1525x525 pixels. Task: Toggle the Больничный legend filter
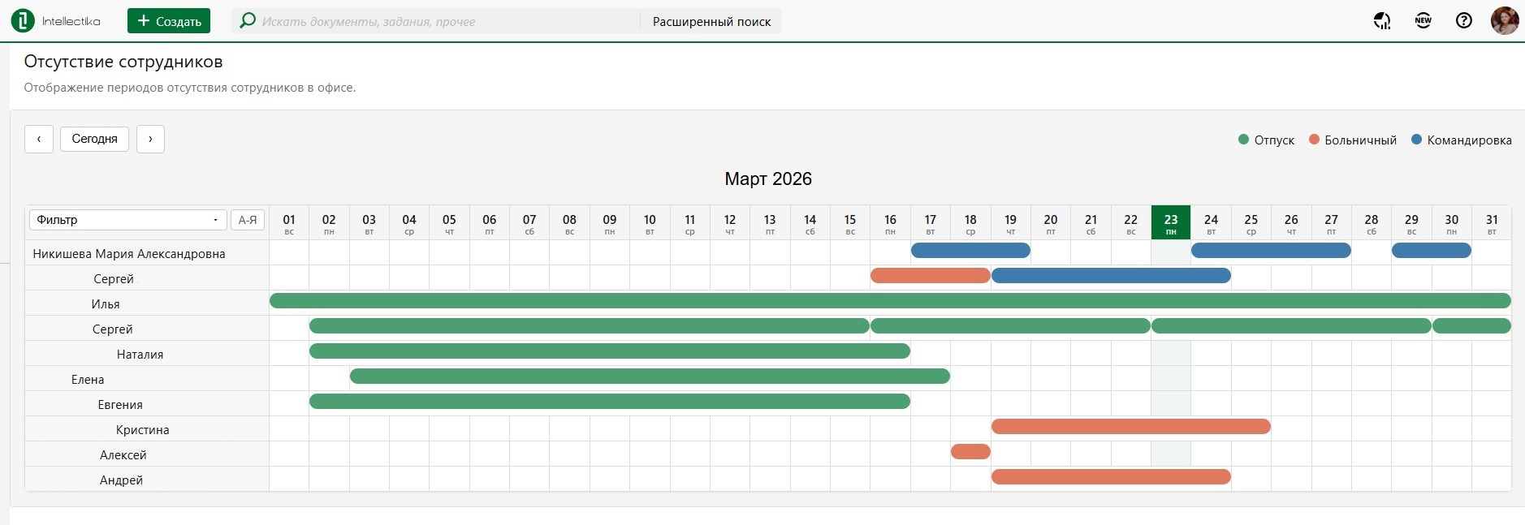(x=1353, y=140)
